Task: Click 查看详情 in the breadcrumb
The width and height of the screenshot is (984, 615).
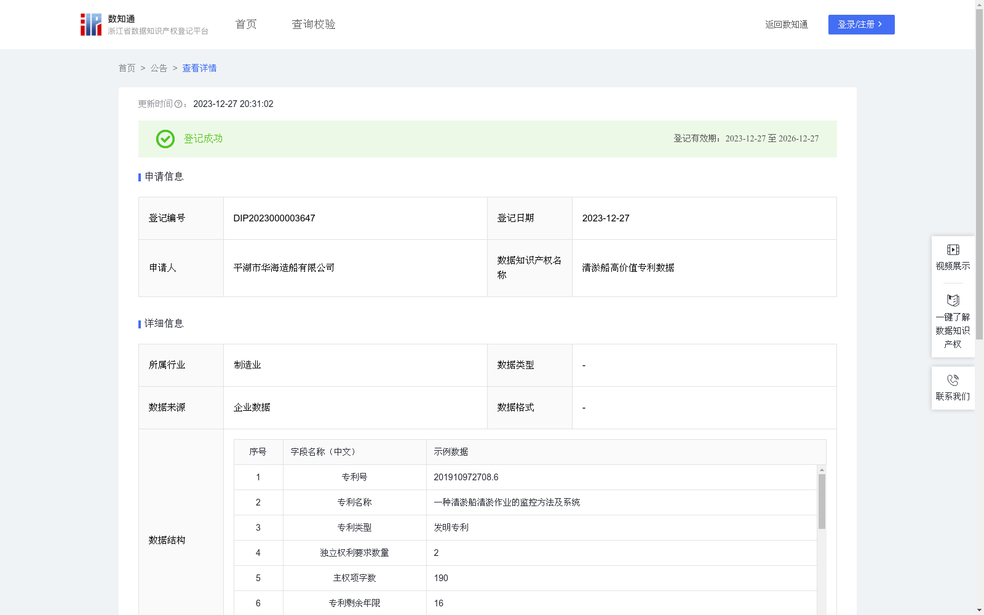Action: 199,68
